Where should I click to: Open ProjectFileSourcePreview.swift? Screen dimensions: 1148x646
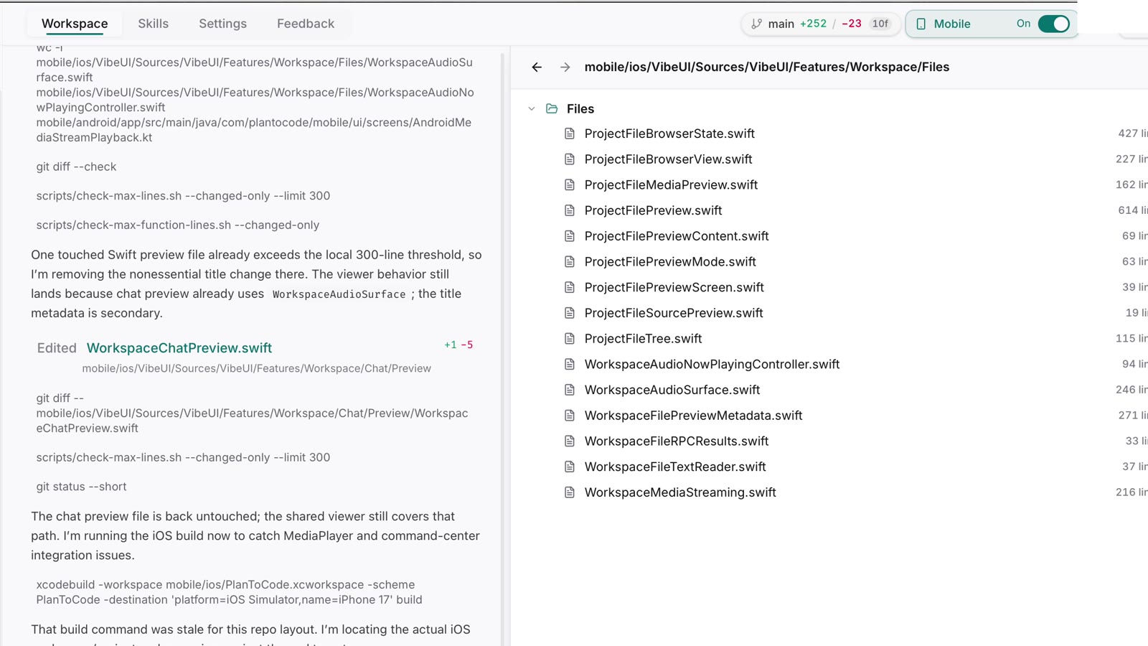(674, 313)
